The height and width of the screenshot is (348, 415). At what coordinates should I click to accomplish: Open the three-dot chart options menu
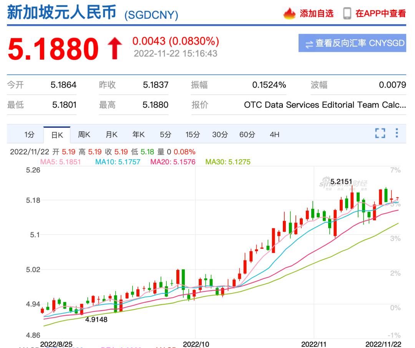[398, 133]
